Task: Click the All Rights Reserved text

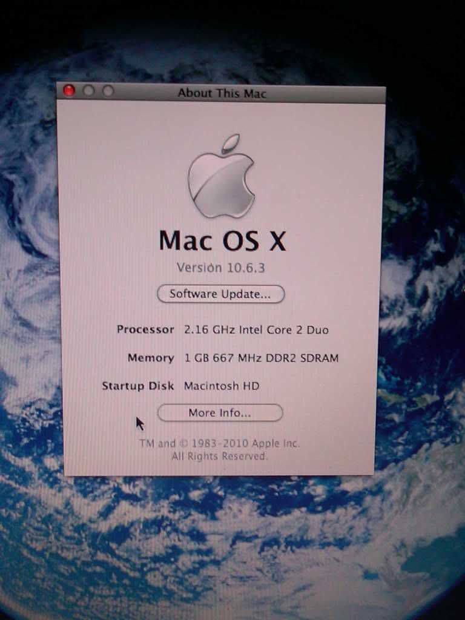Action: [219, 457]
